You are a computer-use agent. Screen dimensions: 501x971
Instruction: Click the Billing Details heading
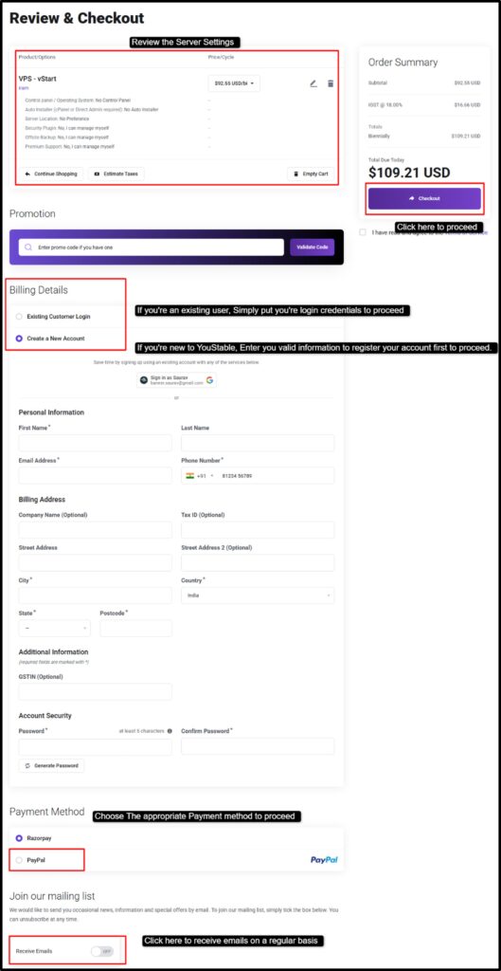38,290
